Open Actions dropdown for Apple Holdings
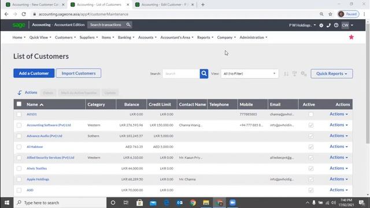This screenshot has height=208, width=370. 339,179
